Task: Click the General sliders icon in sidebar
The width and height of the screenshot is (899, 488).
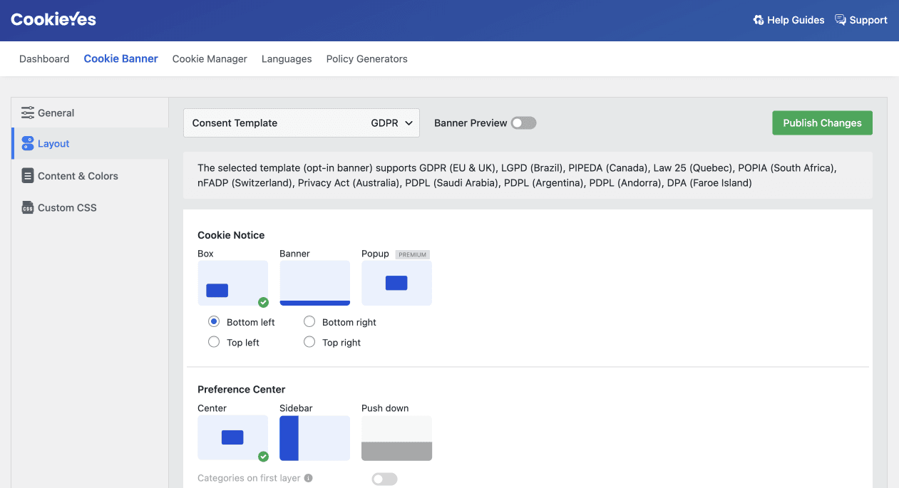Action: tap(28, 113)
